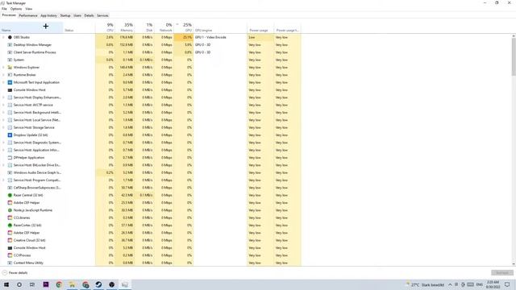The image size is (516, 290).
Task: Switch to the Details tab
Action: [x=89, y=15]
